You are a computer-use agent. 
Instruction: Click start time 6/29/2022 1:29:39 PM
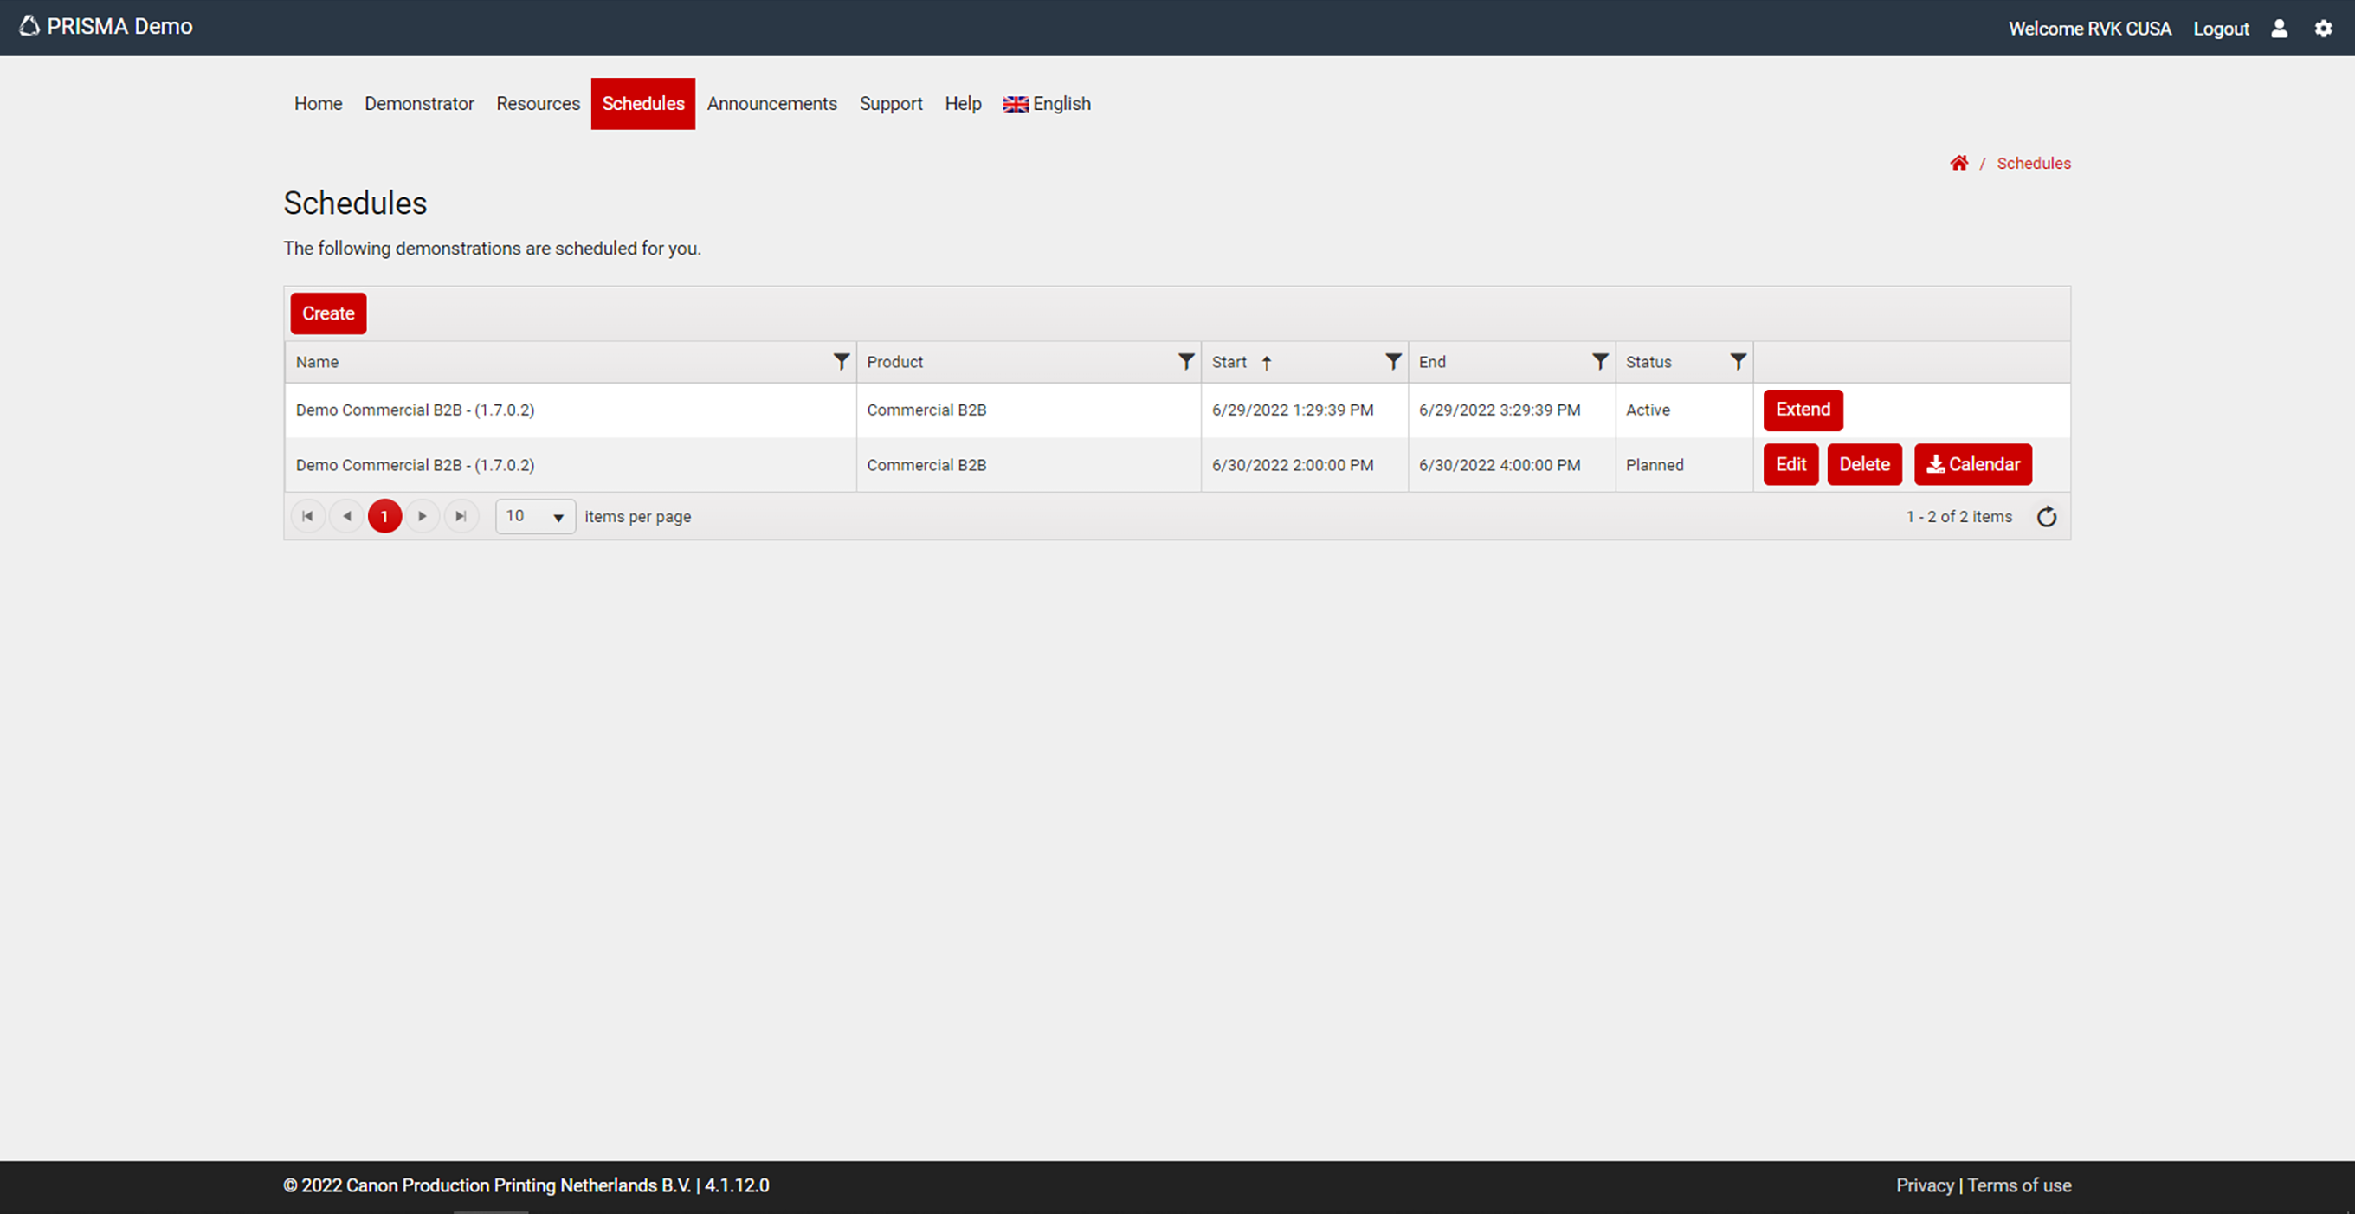coord(1293,410)
